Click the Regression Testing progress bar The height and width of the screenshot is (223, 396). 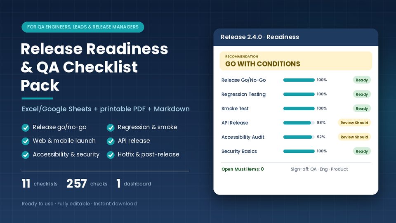click(299, 94)
